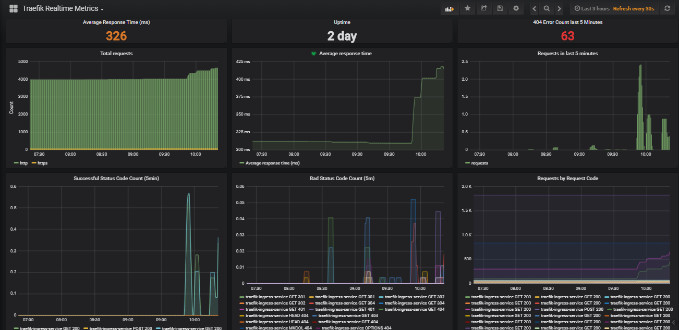Open 404 Error Count last 5 Minutes menu
Viewport: 679px width, 330px height.
tap(567, 22)
